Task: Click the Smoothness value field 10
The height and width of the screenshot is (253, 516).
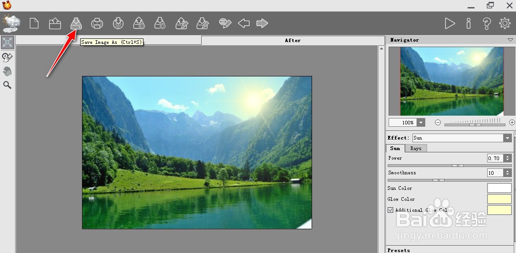Action: click(495, 173)
